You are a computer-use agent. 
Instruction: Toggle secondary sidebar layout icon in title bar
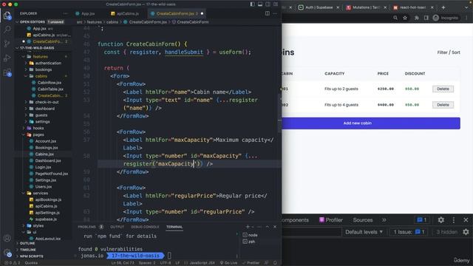(x=268, y=4)
